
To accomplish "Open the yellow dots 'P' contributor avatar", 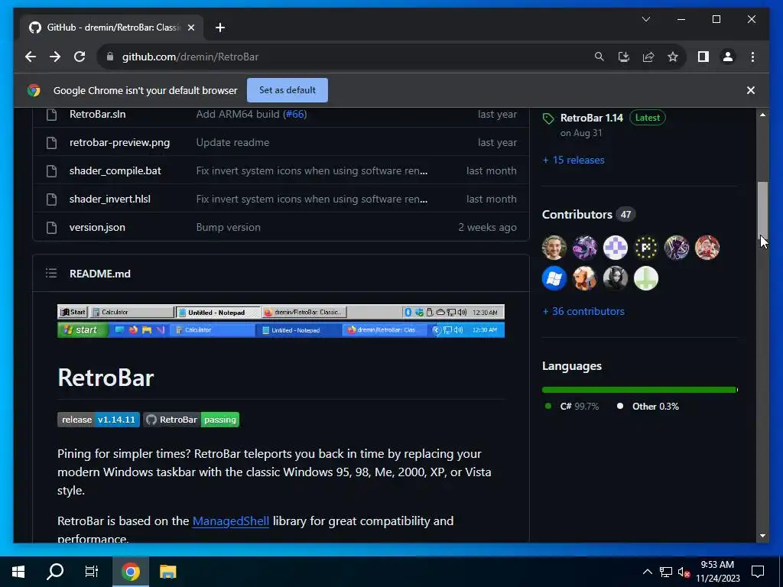I will coord(645,248).
